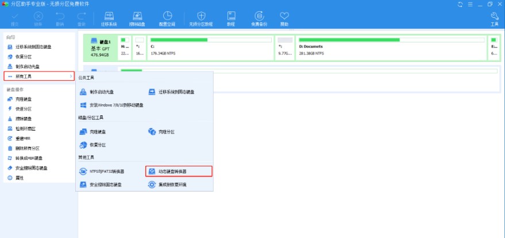Select the 9.77G unlabeled partition block

pos(285,47)
